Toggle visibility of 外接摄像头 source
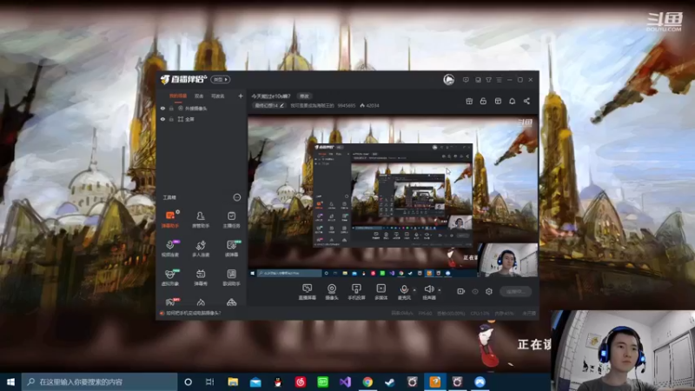 coord(162,108)
